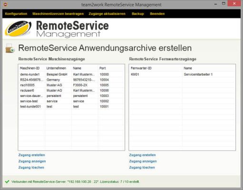Select Zugänge aktualisieren in the menu bar
Viewport: 243px width, 190px height.
tap(107, 14)
